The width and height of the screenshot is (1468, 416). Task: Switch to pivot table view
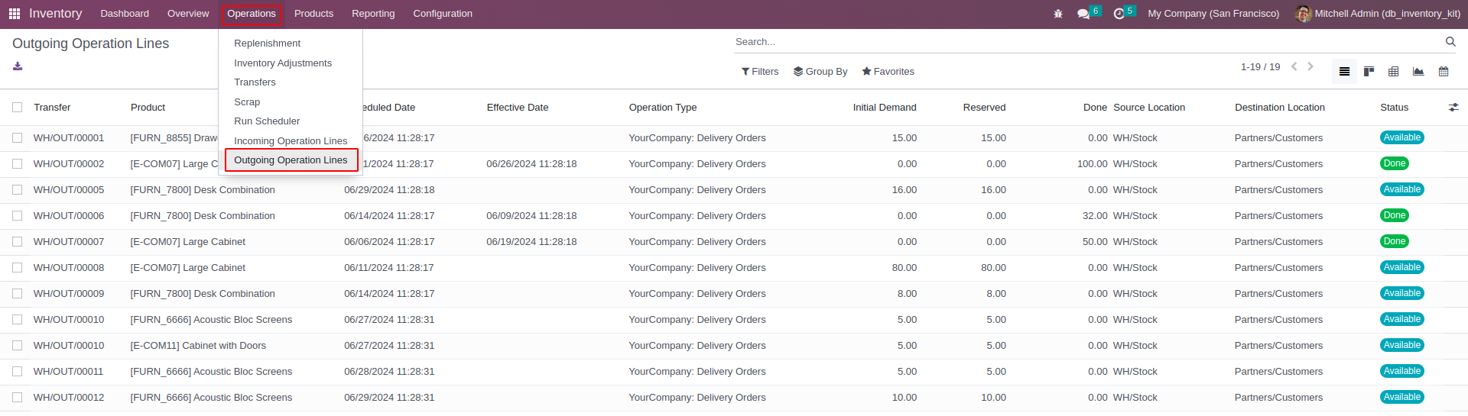point(1393,72)
